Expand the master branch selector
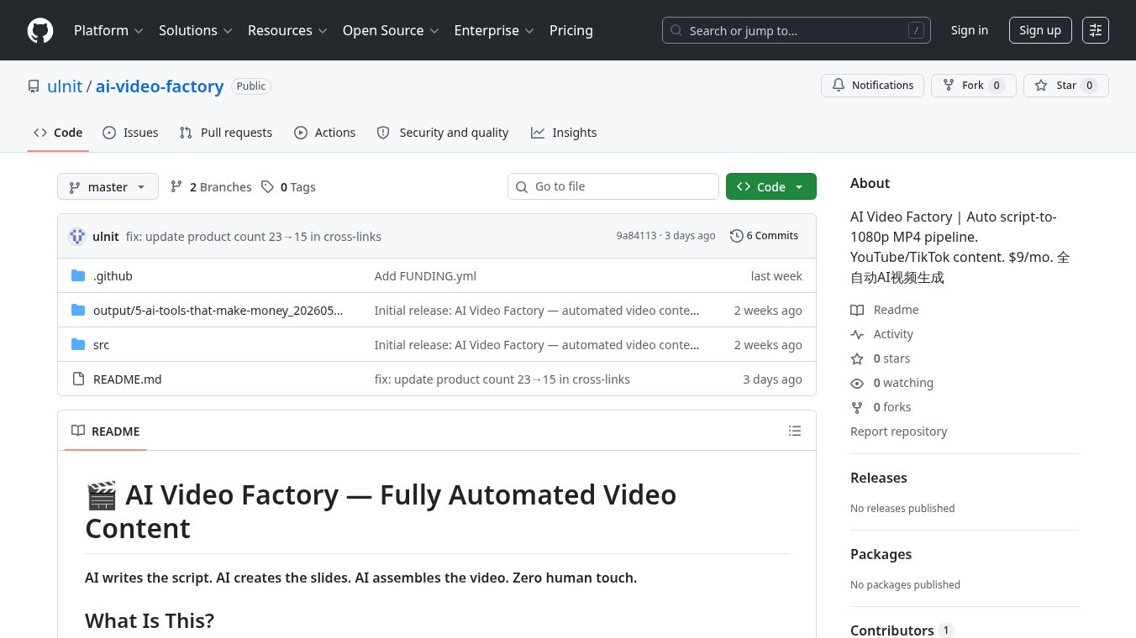1136x638 pixels. point(108,186)
